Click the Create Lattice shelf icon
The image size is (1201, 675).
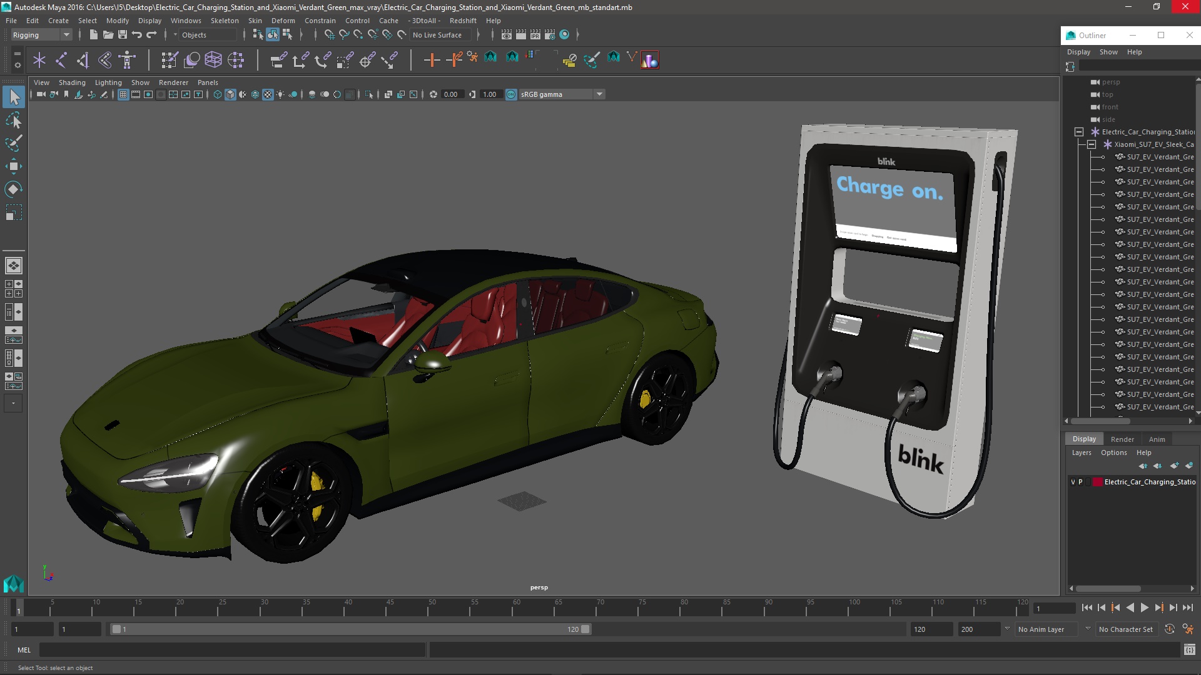[x=213, y=60]
